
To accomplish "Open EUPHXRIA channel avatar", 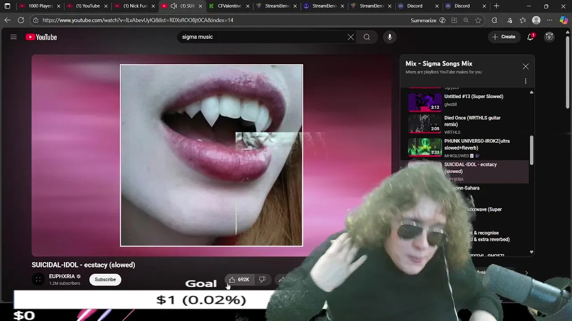I will (38, 280).
